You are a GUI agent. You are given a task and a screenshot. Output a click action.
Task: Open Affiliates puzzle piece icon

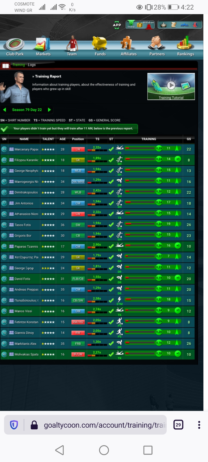click(x=127, y=43)
